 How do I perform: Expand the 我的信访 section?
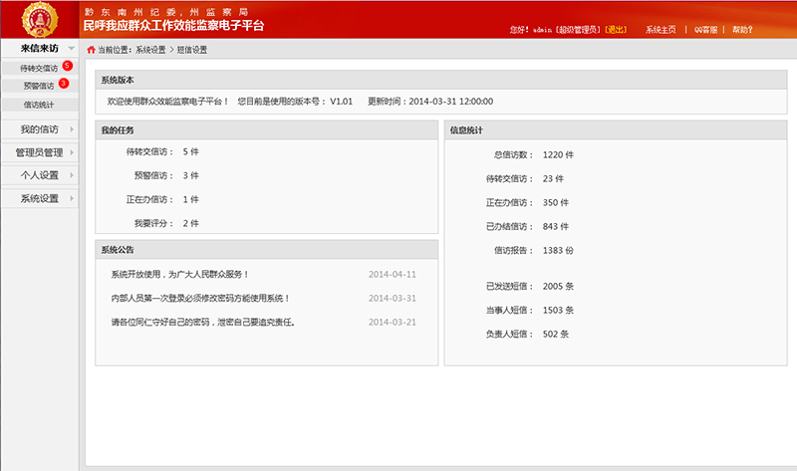point(72,129)
